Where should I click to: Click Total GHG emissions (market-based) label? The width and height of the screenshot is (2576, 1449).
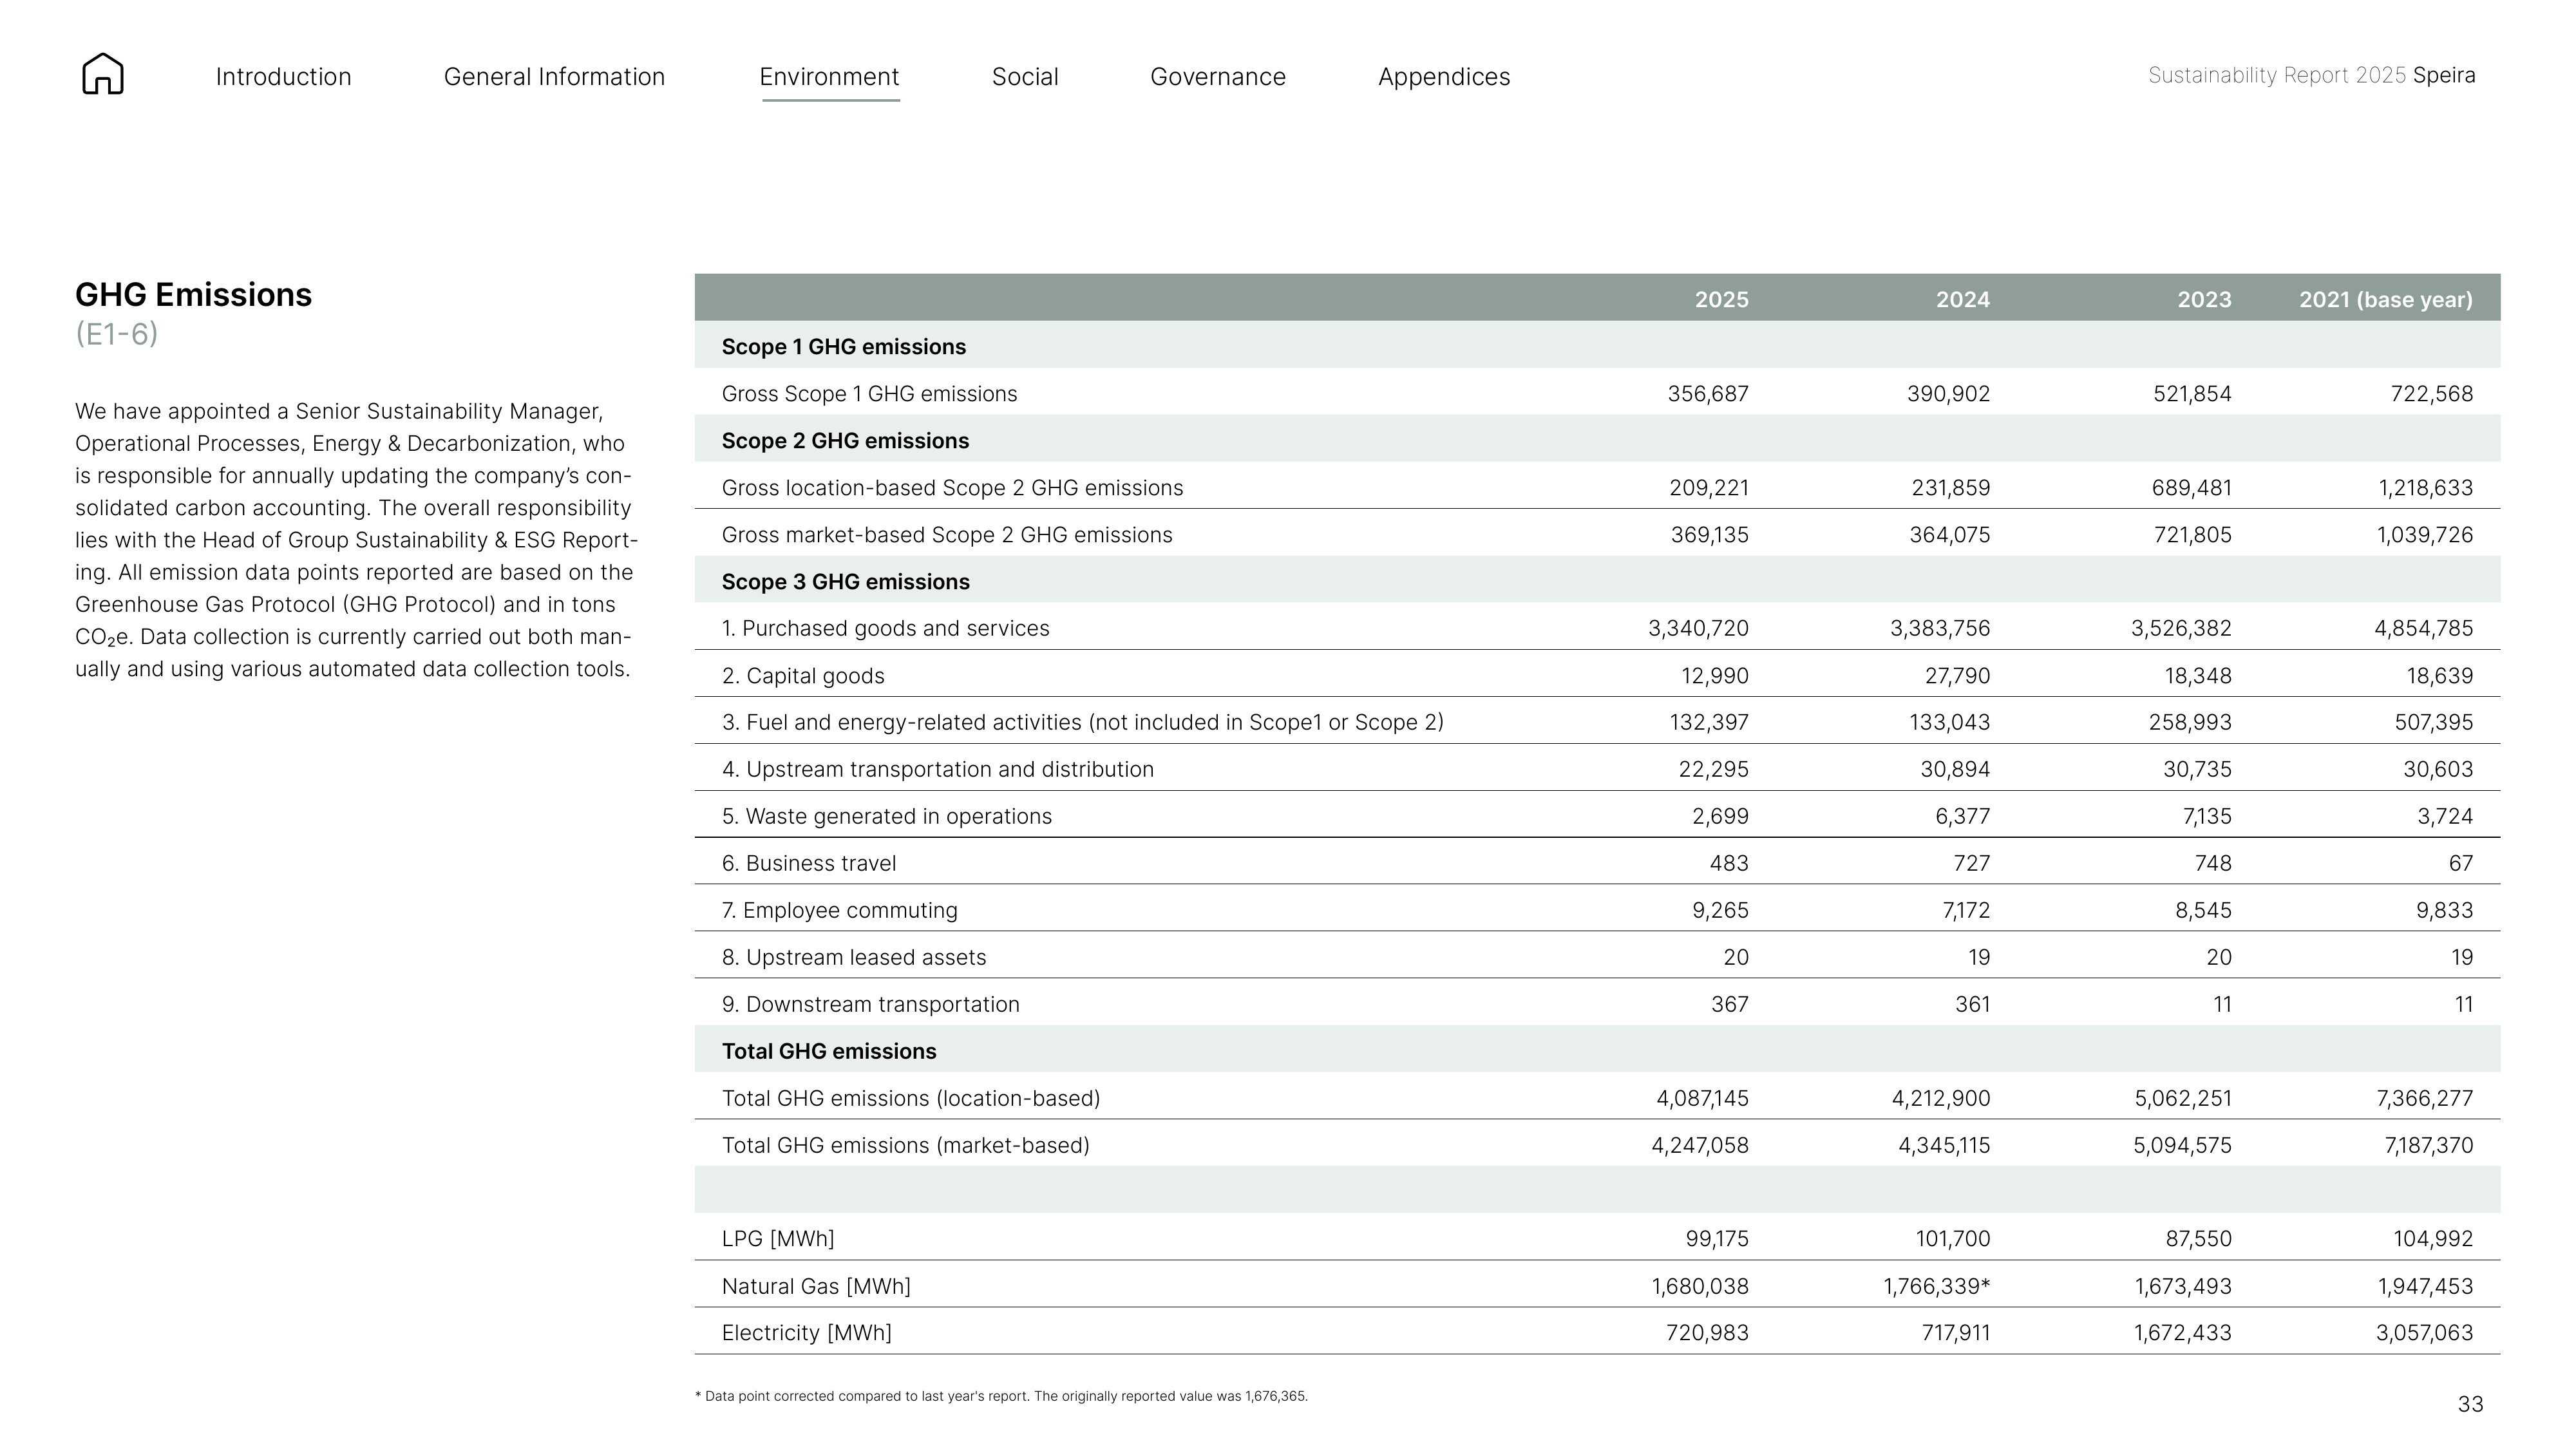[x=905, y=1145]
